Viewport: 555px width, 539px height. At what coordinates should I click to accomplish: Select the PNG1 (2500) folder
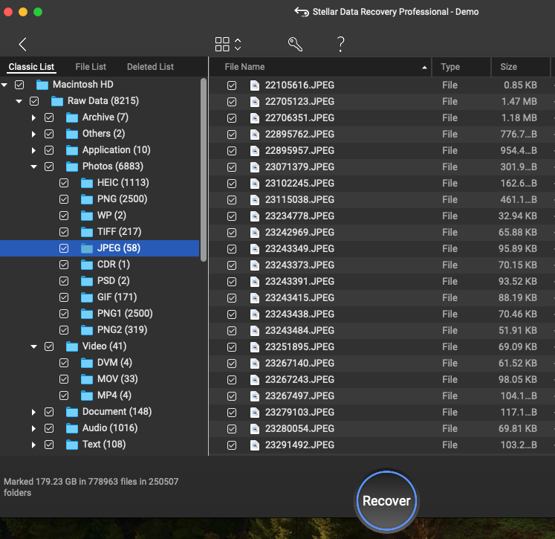pyautogui.click(x=125, y=314)
